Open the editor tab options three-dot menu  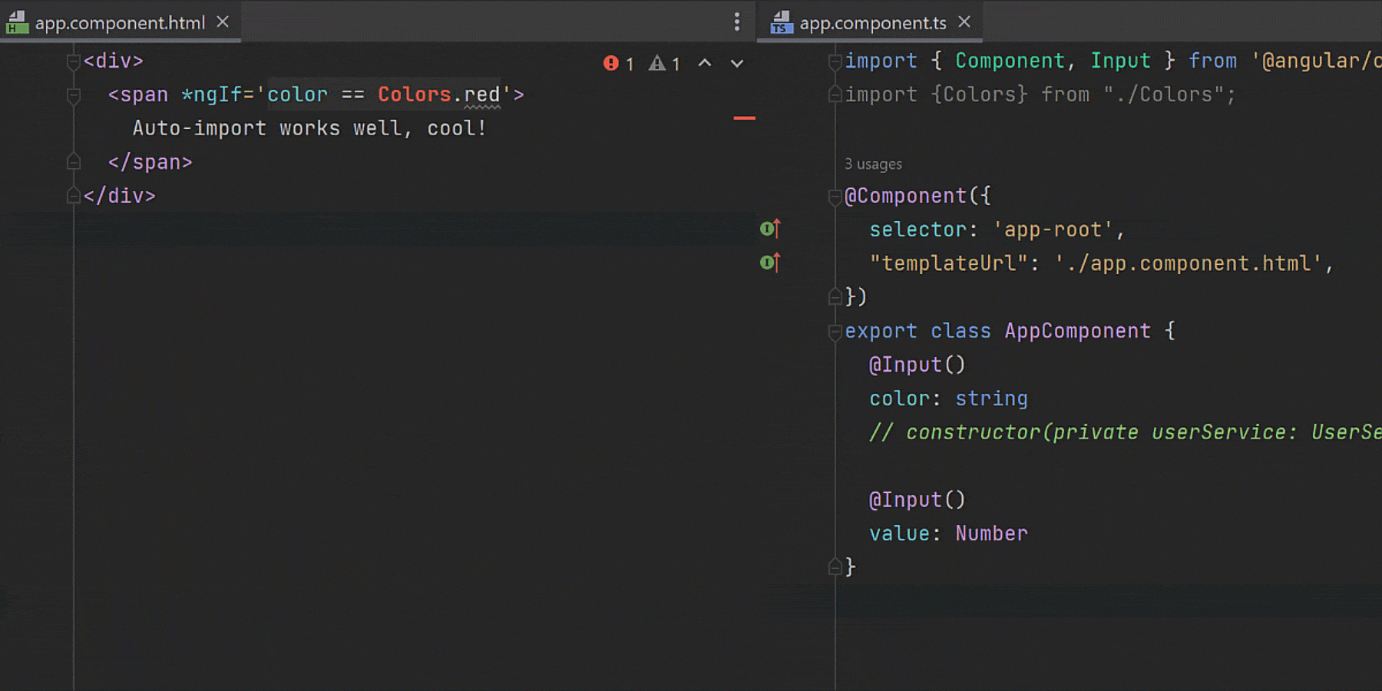[x=737, y=22]
